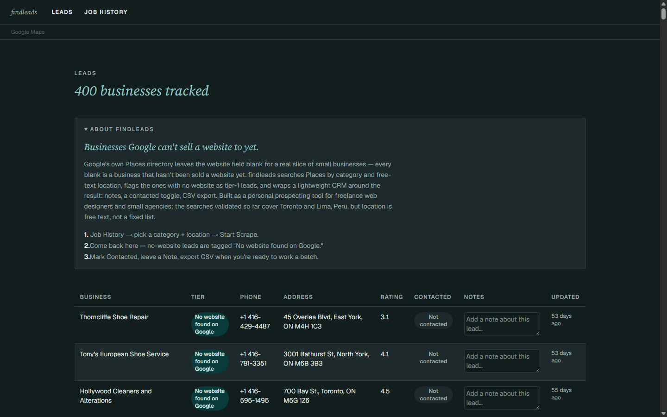This screenshot has height=417, width=667.
Task: Toggle Not contacted for Hollywood Cleaners and Alterations
Action: 434,395
